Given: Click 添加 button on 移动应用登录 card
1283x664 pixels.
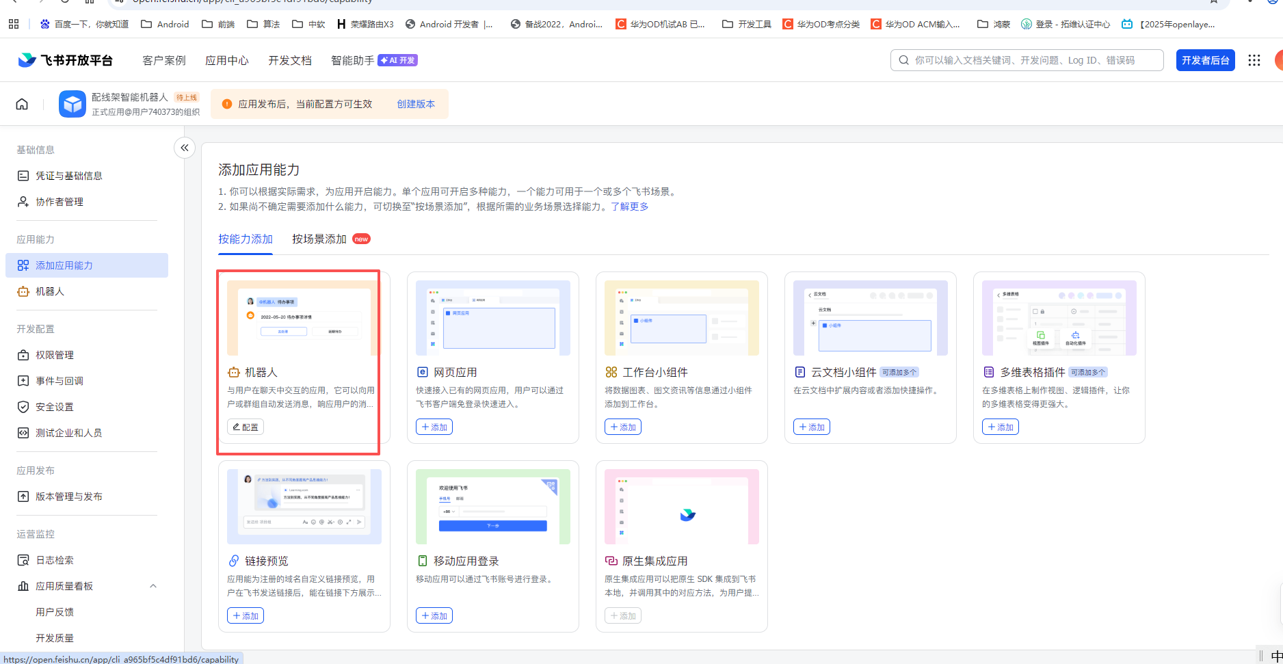Looking at the screenshot, I should coord(434,615).
